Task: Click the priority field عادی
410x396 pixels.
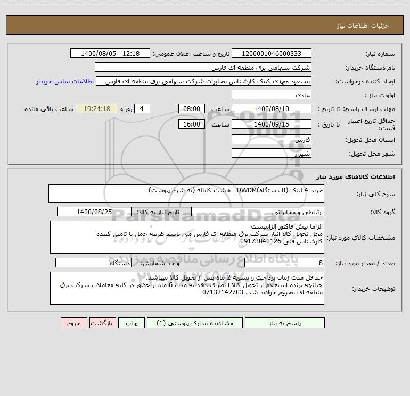Action: (x=272, y=95)
